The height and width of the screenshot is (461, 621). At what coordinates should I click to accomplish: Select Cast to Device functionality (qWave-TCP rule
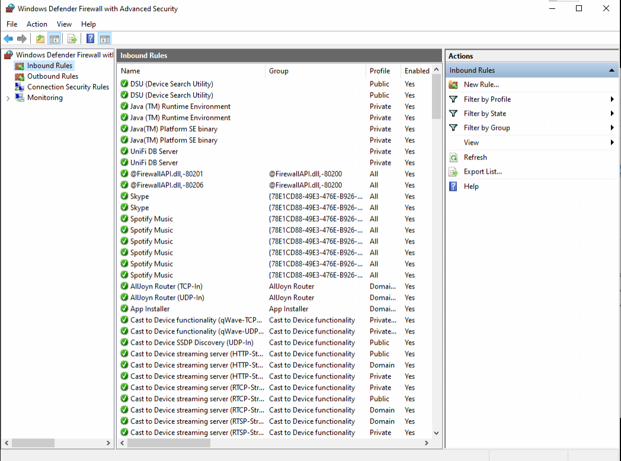click(275, 320)
